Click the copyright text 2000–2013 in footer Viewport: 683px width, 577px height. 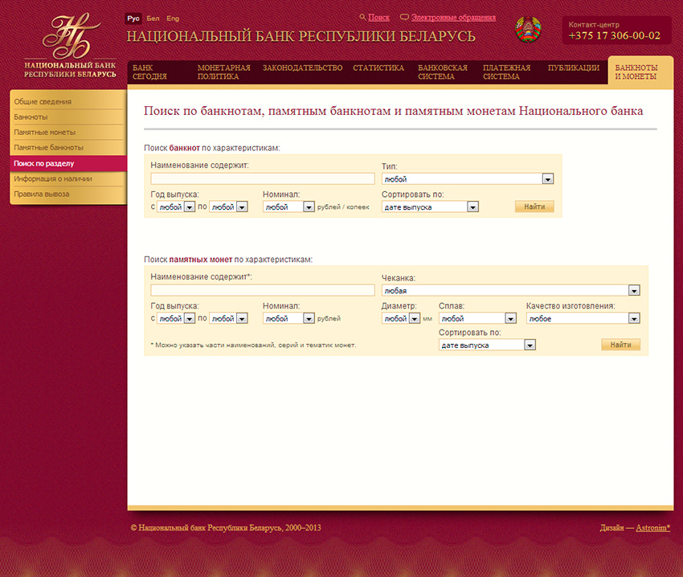pos(226,528)
